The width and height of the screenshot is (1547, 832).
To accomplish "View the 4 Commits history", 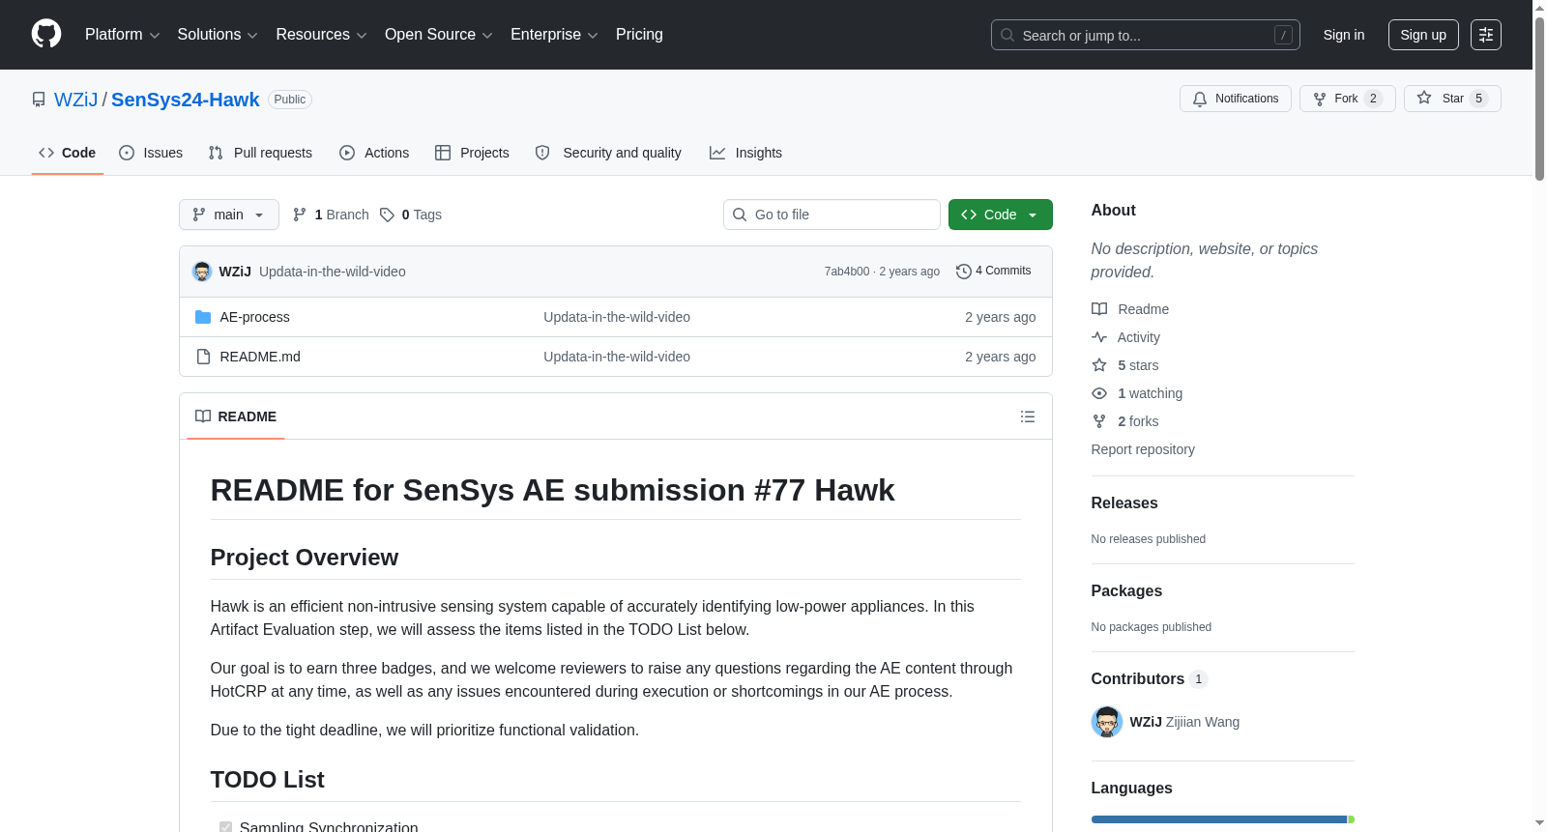I will click(x=993, y=271).
